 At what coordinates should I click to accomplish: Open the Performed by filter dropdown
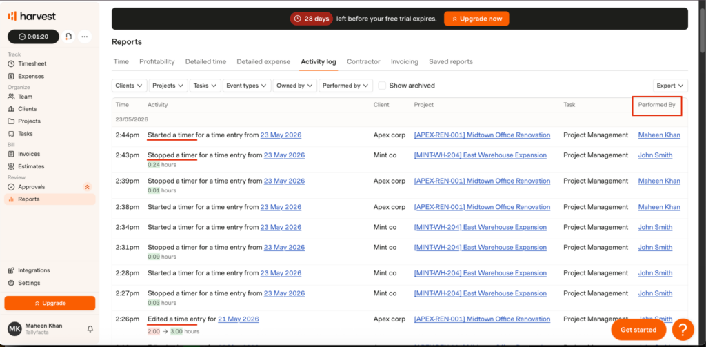tap(346, 86)
